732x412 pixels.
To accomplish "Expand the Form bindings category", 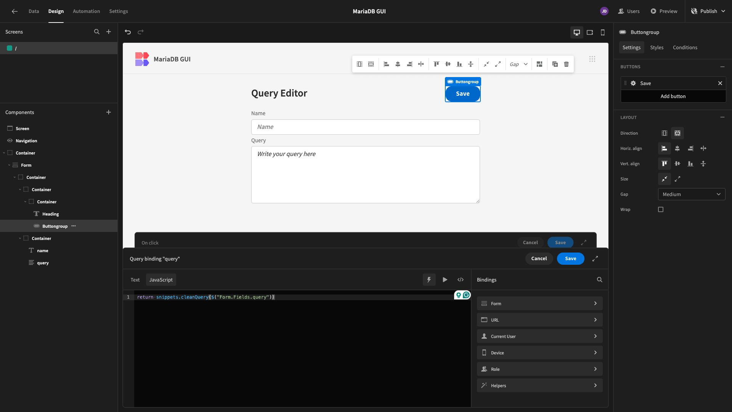I will point(539,304).
